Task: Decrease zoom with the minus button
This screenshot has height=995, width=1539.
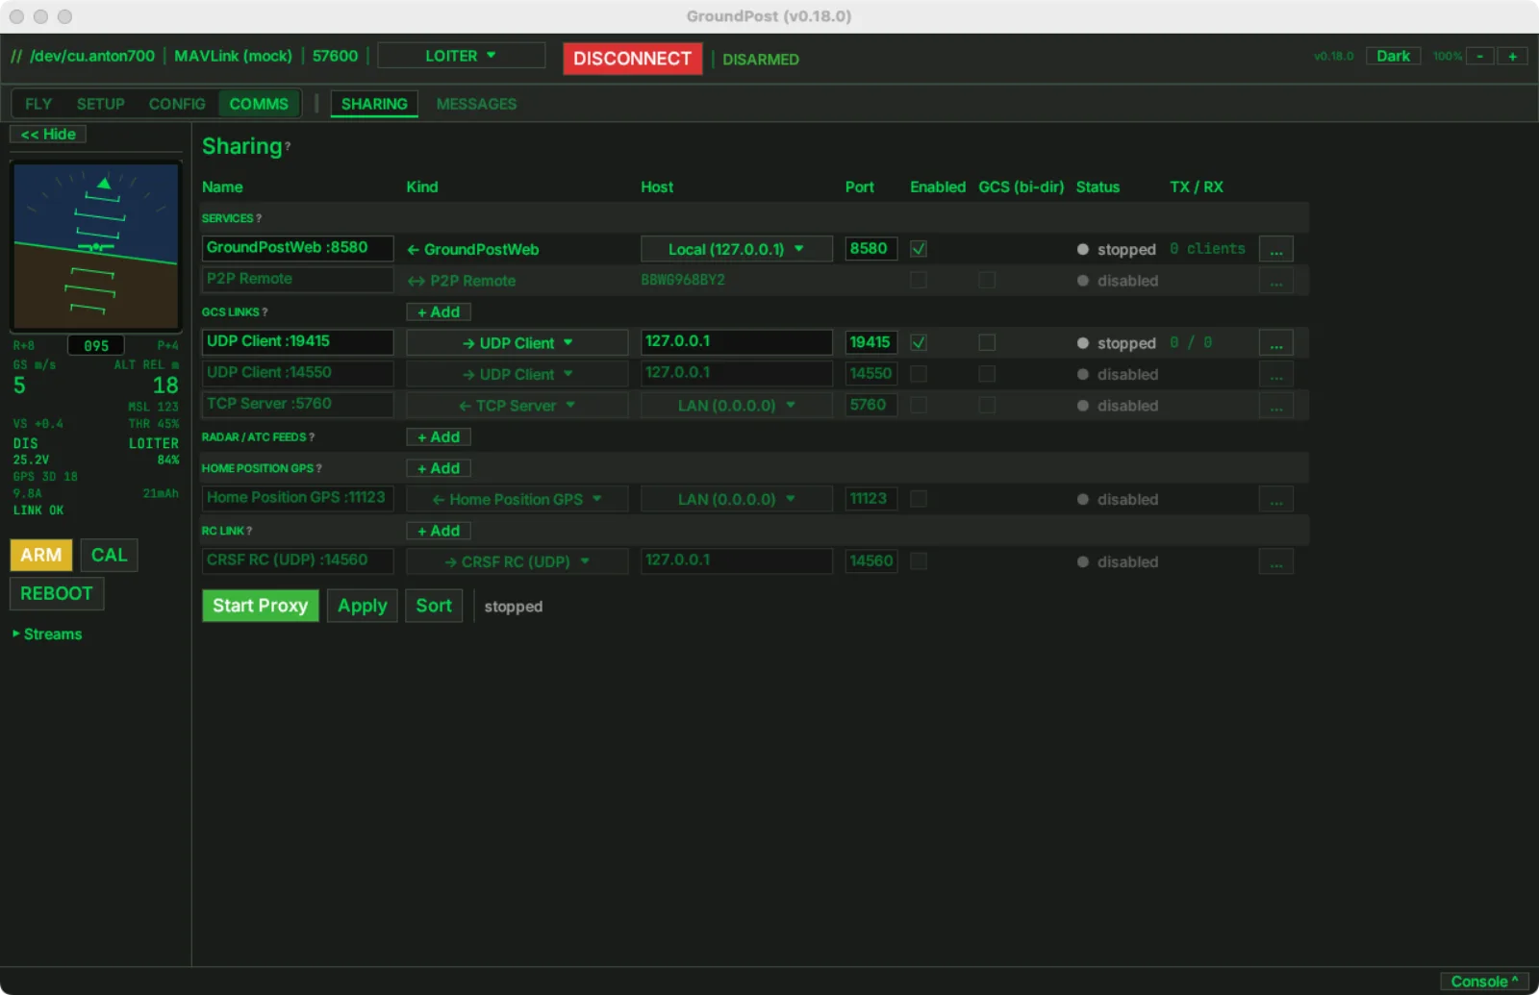Action: [x=1479, y=56]
